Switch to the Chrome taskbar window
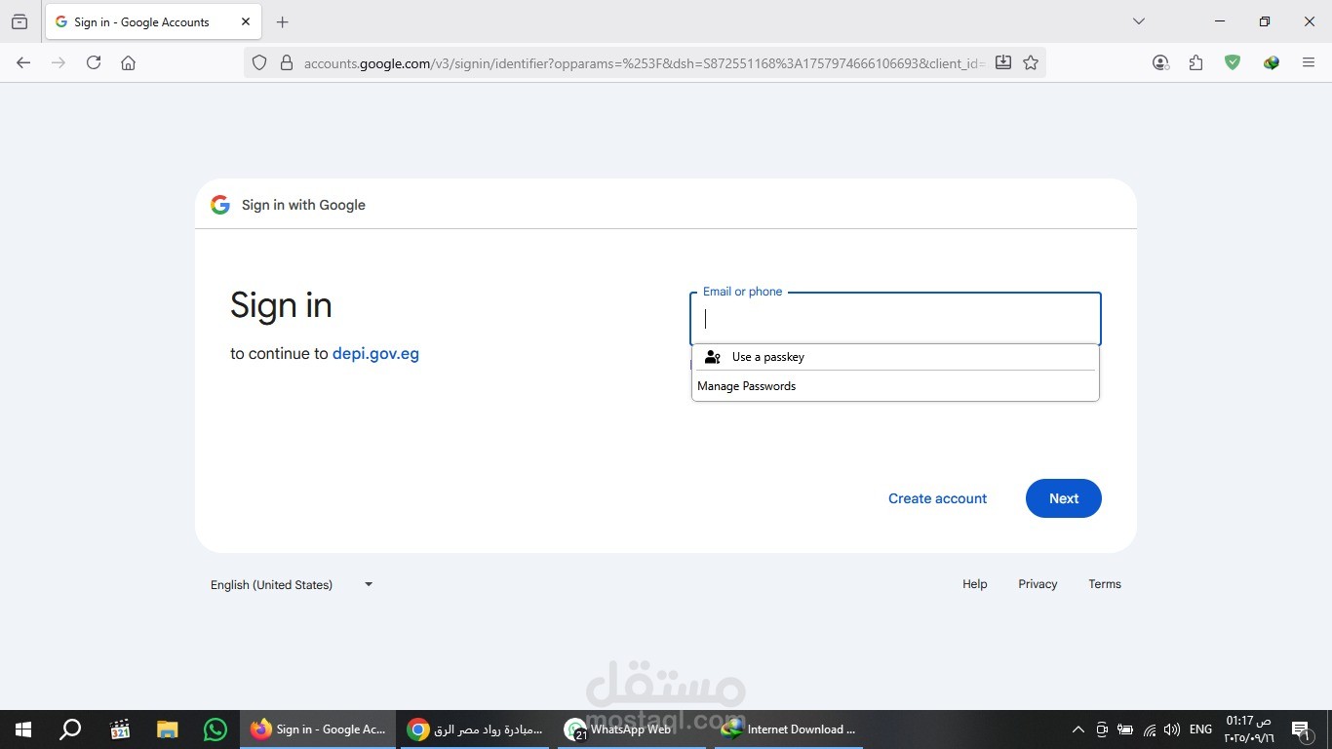The image size is (1332, 749). point(477,729)
